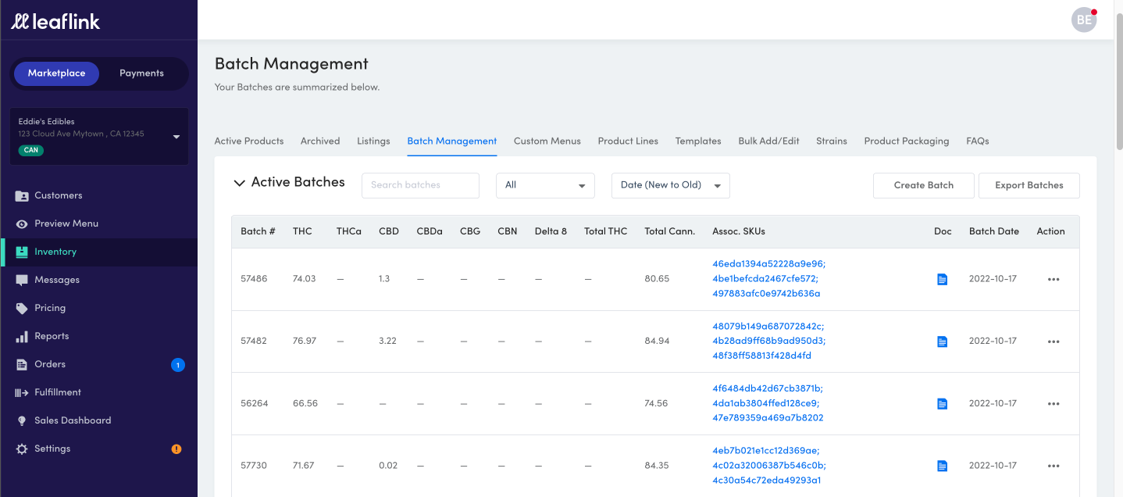Switch to Payments mode
Screen dimensions: 1123x497
141,73
